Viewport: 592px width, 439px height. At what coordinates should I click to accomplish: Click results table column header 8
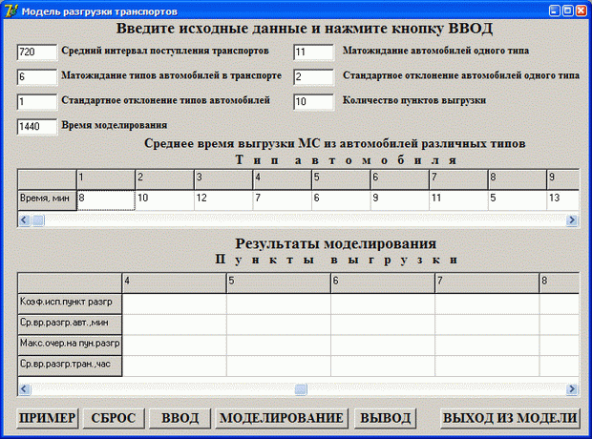[560, 283]
